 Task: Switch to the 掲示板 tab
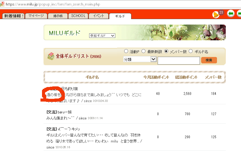[x=58, y=16]
